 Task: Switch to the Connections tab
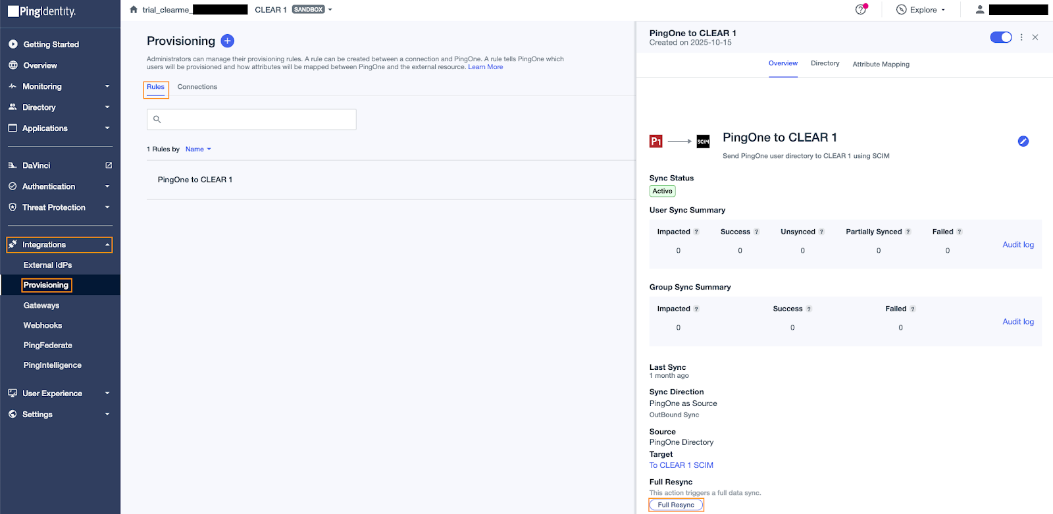pos(197,87)
